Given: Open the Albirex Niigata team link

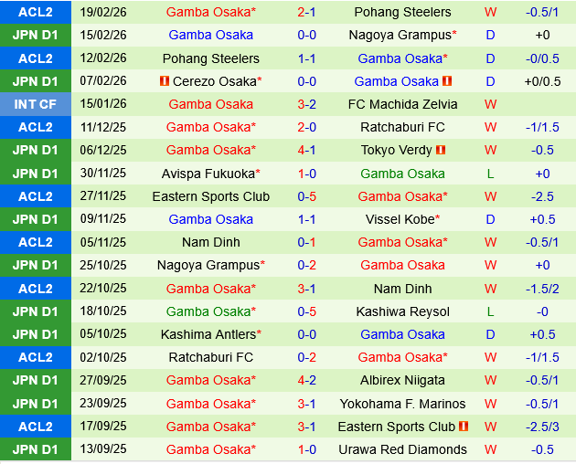Looking at the screenshot, I should pyautogui.click(x=402, y=380).
